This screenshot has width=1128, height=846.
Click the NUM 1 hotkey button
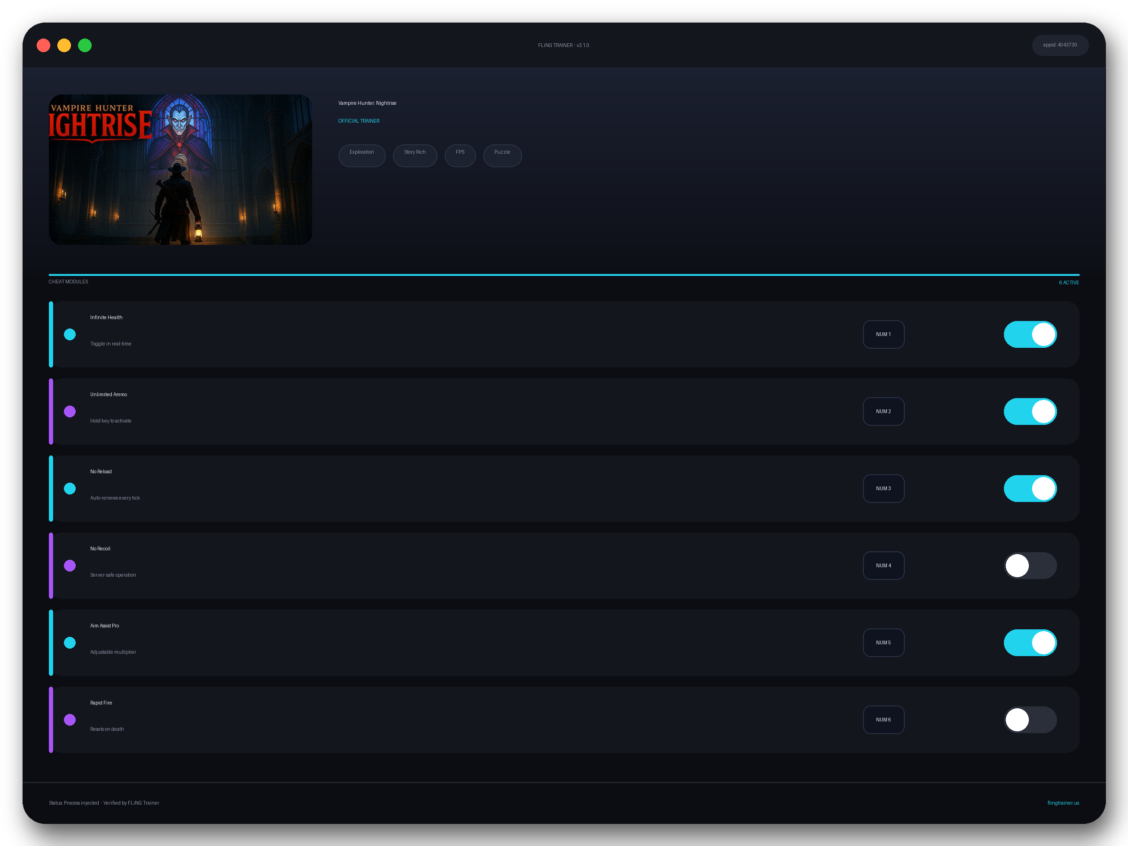click(x=883, y=335)
